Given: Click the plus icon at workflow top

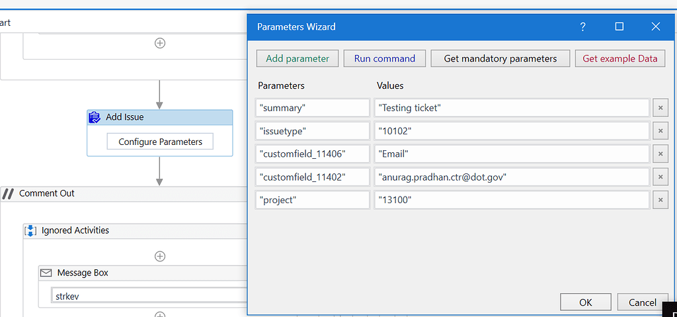Looking at the screenshot, I should tap(159, 43).
